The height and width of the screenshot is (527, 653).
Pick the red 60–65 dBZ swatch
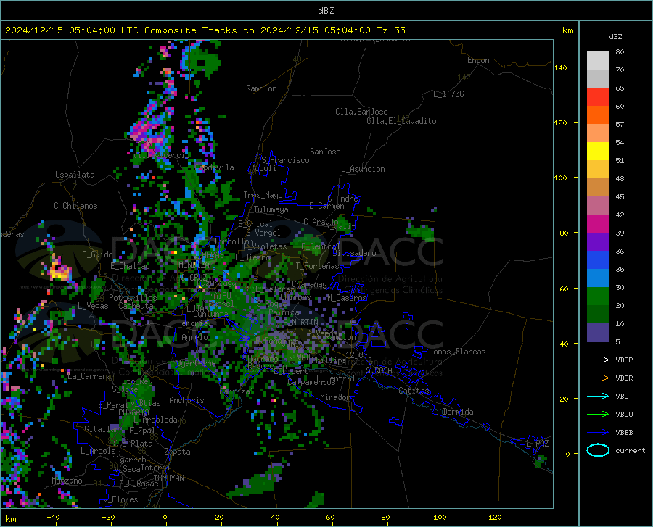[x=598, y=97]
